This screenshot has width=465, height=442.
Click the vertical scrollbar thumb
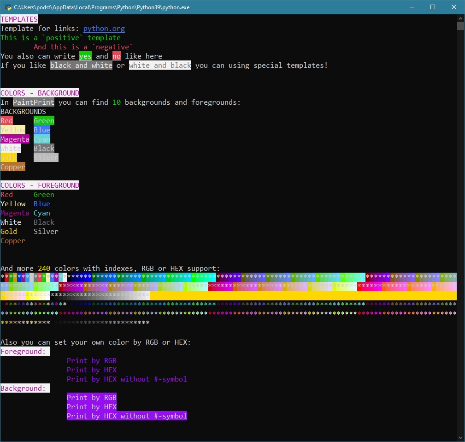pos(460,26)
